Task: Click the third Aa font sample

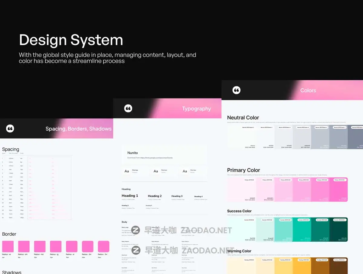Action: coord(185,171)
